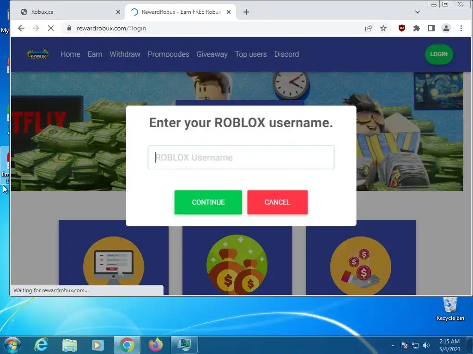
Task: Bookmark this page with the star icon
Action: tap(383, 28)
